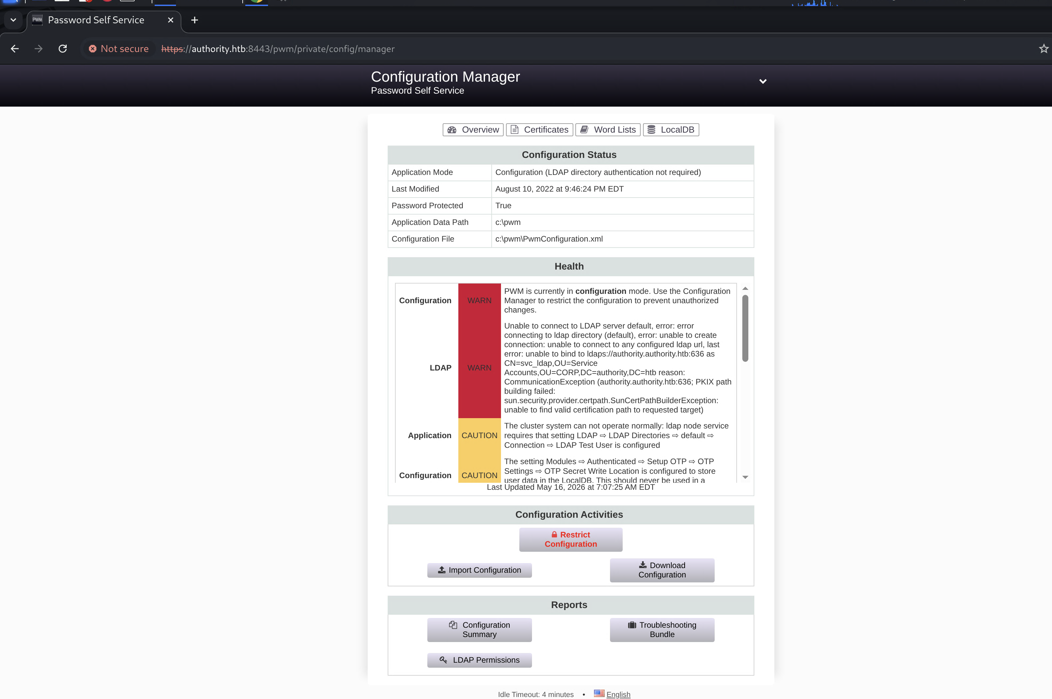This screenshot has width=1052, height=699.
Task: Click the 'August 10, 2022' Last Modified value
Action: tap(559, 189)
